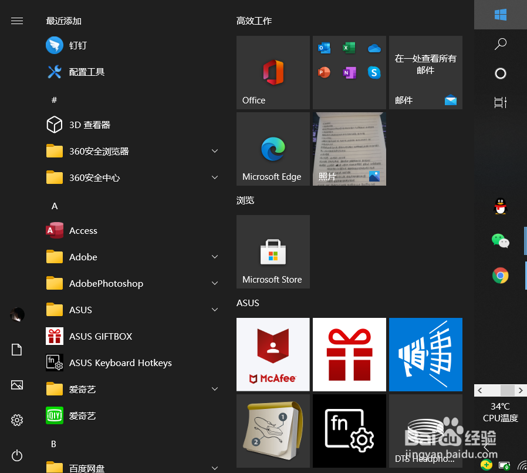Expand the Start menu hamburger navigation

(x=17, y=21)
